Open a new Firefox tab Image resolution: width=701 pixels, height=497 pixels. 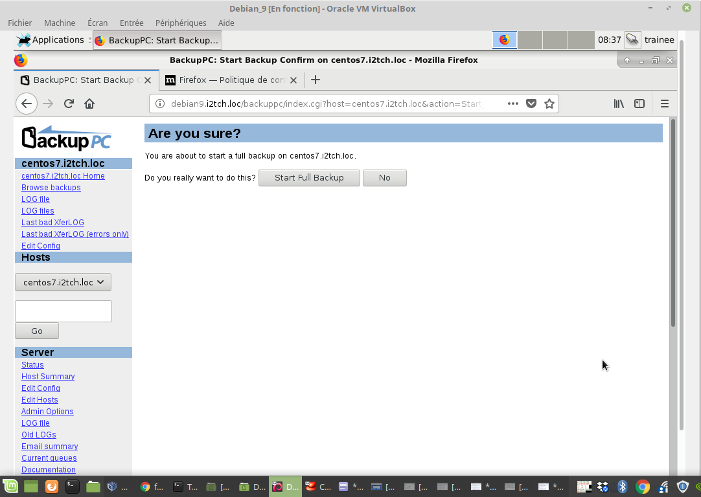pyautogui.click(x=316, y=80)
